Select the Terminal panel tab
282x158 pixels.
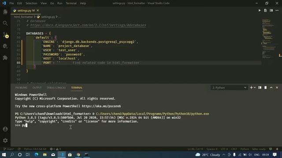(77, 88)
